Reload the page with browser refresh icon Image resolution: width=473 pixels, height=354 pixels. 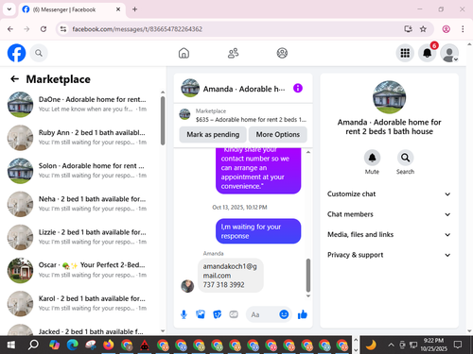[44, 29]
